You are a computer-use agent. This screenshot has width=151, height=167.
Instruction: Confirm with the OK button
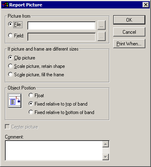pos(129,20)
